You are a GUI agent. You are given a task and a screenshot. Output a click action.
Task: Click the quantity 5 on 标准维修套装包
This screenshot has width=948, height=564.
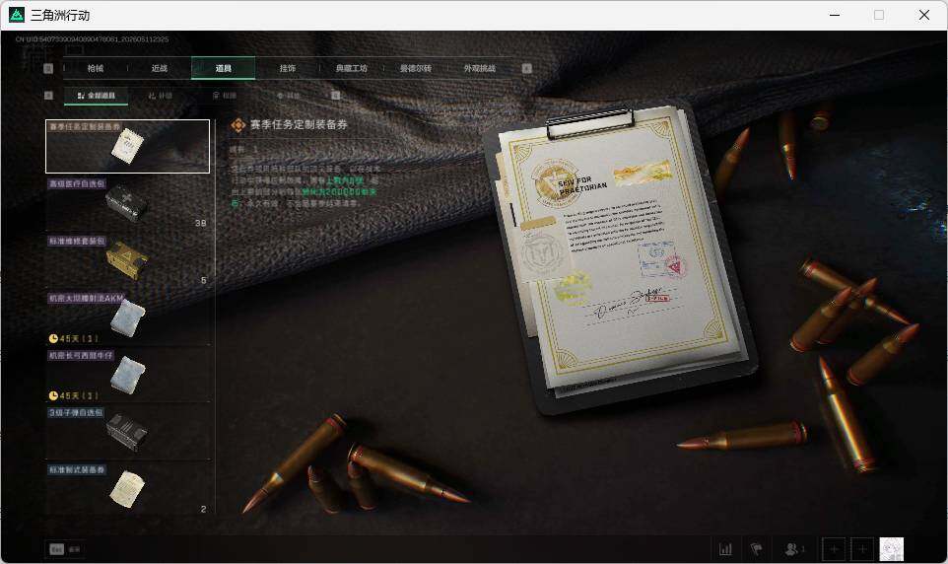204,280
